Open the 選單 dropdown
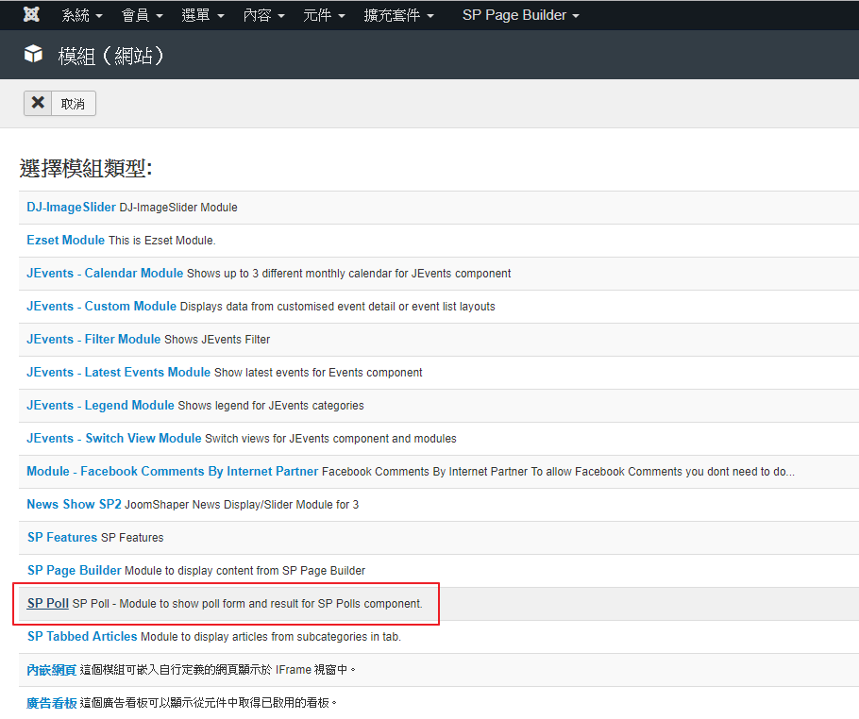This screenshot has width=859, height=719. pos(203,15)
